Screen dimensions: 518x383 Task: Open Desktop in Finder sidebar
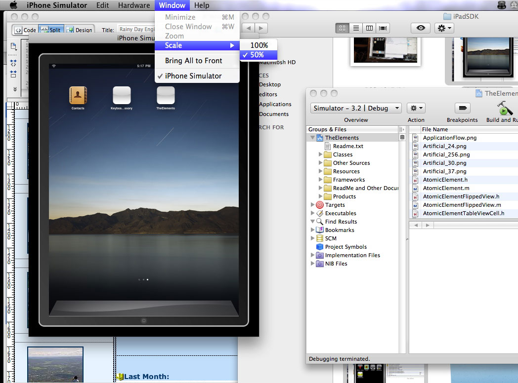(270, 84)
